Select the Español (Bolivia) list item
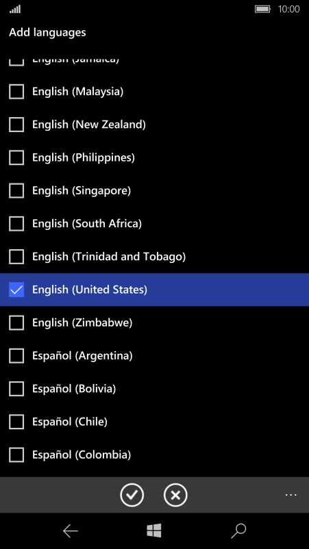 coord(155,389)
